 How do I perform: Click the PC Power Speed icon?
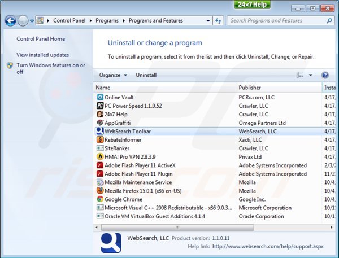[100, 106]
